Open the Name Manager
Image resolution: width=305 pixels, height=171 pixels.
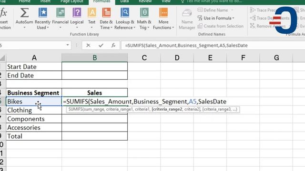pos(187,19)
